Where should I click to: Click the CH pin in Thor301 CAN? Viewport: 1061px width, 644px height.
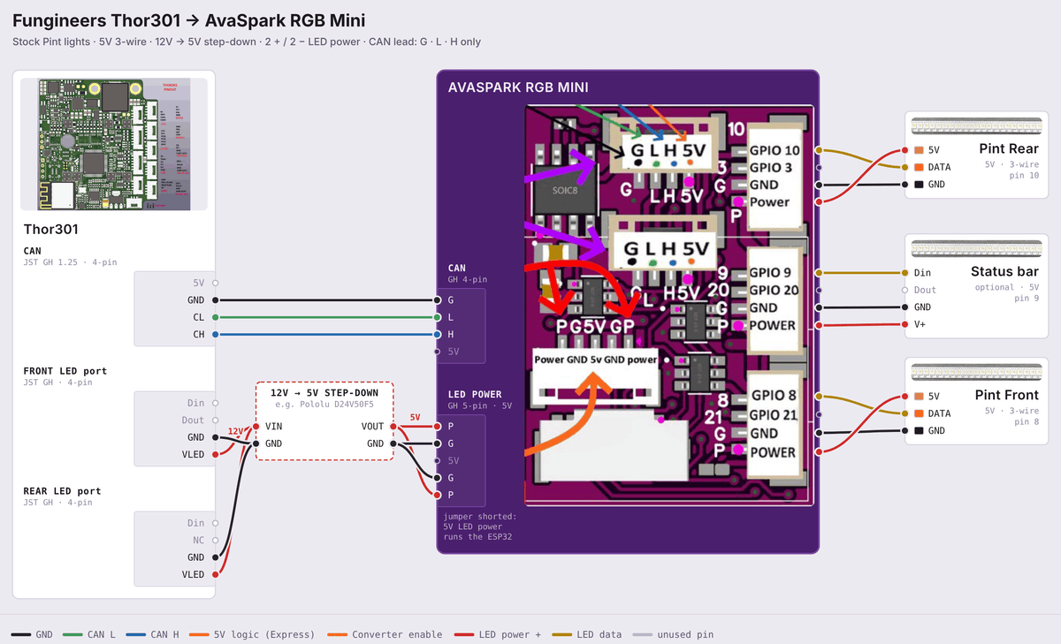199,335
